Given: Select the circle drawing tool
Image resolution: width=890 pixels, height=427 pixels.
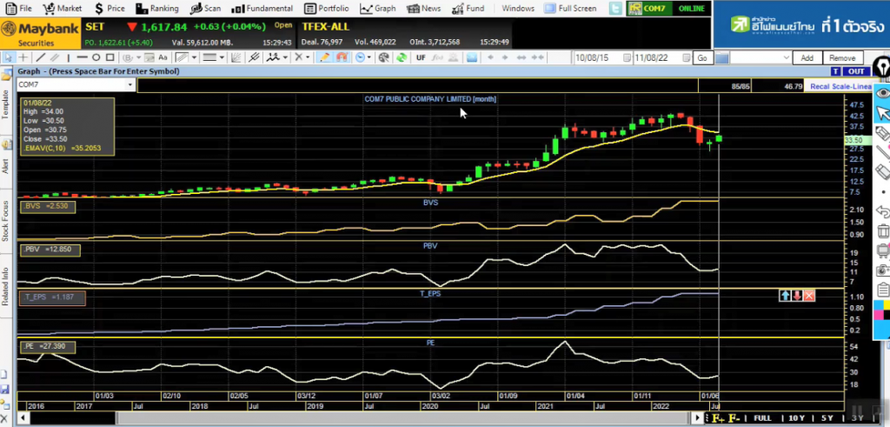Looking at the screenshot, I should click(x=96, y=57).
